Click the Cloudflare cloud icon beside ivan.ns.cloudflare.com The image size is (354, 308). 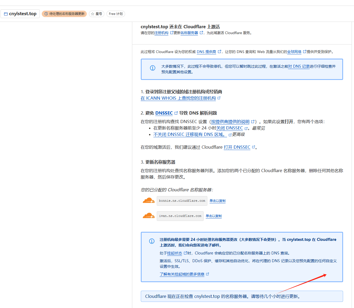pos(149,216)
